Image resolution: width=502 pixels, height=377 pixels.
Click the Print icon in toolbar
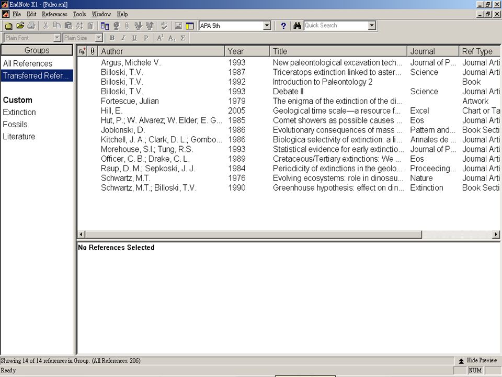tap(31, 26)
